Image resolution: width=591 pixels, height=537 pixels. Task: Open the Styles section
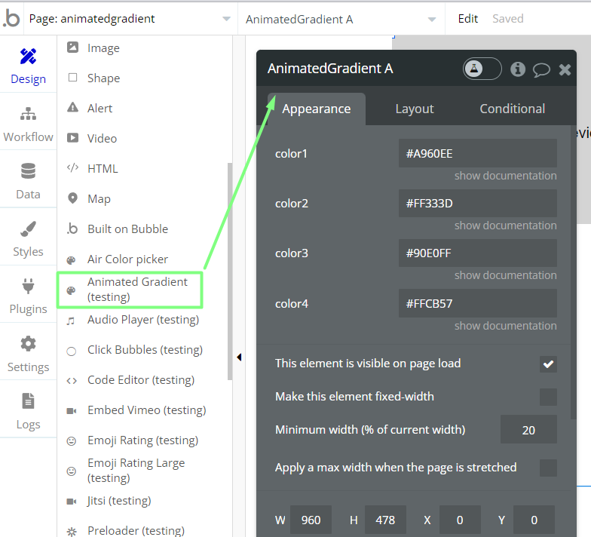click(28, 238)
